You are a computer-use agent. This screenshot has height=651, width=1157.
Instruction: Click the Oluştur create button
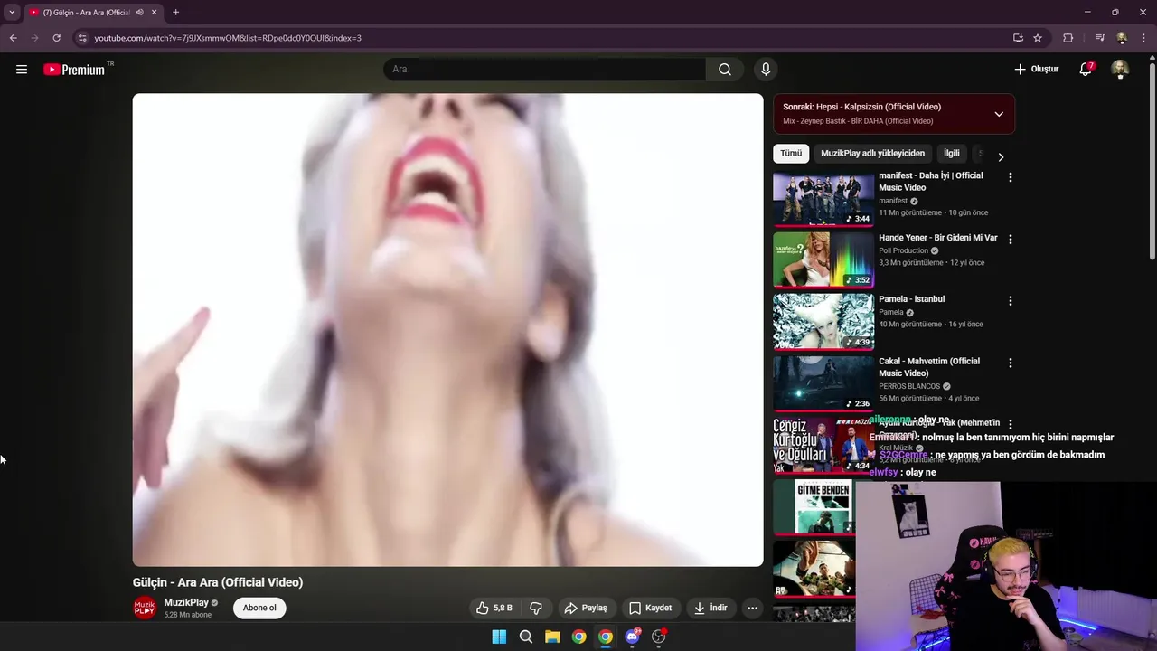(1037, 69)
